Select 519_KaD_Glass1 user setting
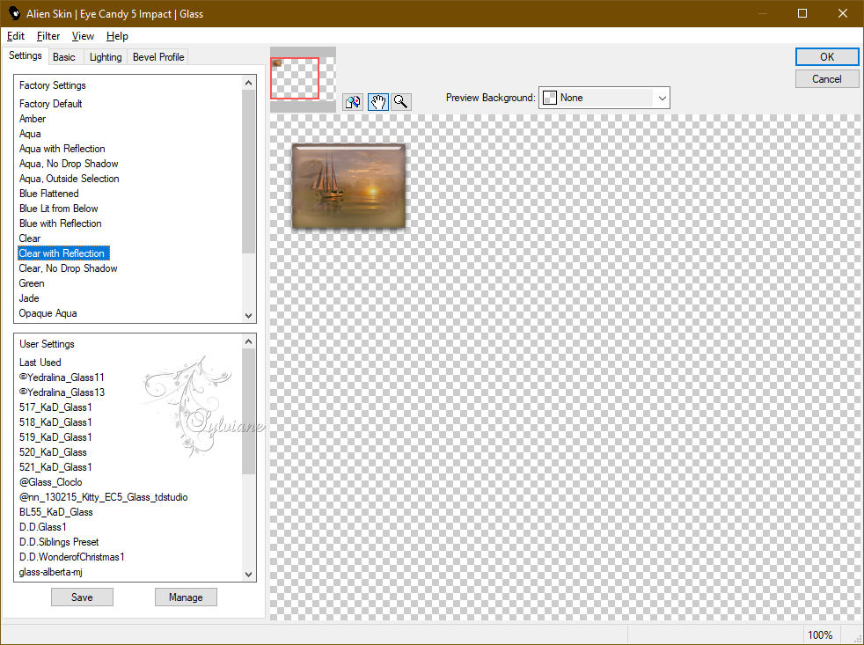This screenshot has width=864, height=645. coord(55,436)
